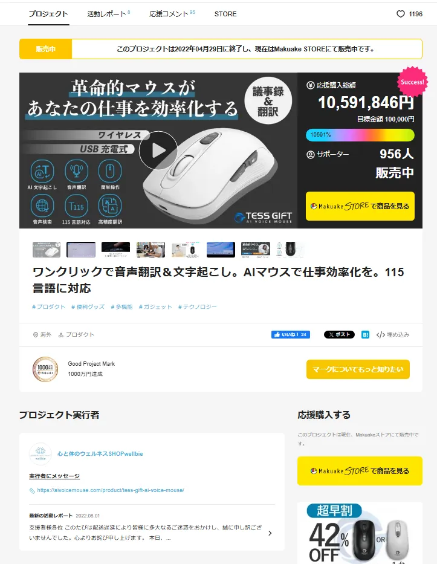Open the embed code option
437x564 pixels.
coord(393,334)
